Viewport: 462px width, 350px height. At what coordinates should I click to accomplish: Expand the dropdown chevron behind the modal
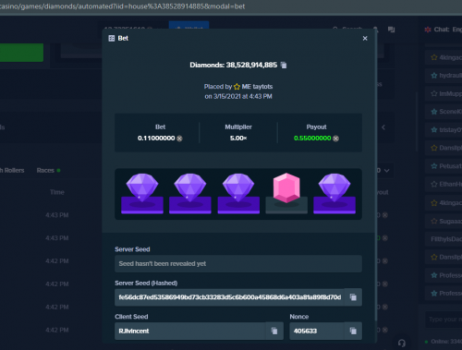pos(386,171)
